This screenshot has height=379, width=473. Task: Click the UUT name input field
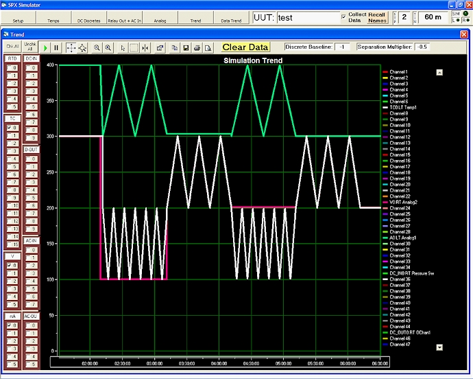308,18
